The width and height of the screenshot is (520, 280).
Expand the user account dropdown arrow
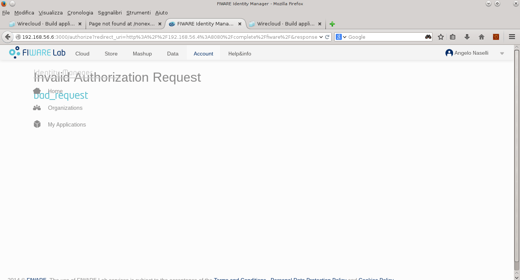pos(502,54)
